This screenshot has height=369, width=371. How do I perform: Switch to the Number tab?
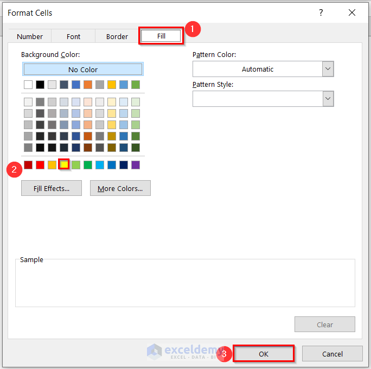pos(30,36)
